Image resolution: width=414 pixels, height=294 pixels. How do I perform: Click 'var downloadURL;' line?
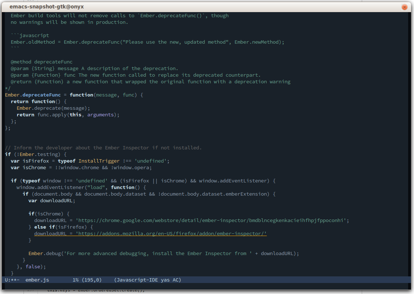pyautogui.click(x=52, y=200)
